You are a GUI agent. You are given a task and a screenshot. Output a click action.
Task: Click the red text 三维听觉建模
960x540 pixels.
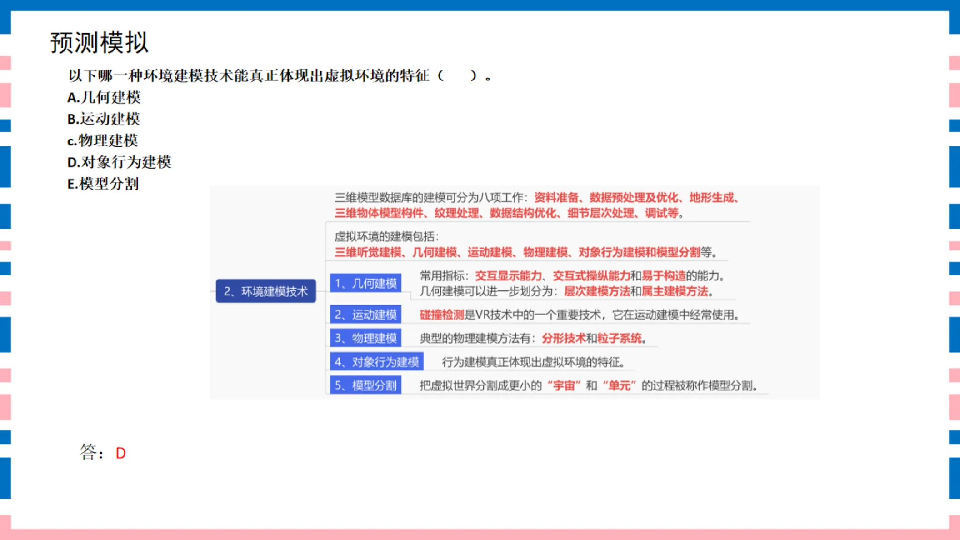368,252
